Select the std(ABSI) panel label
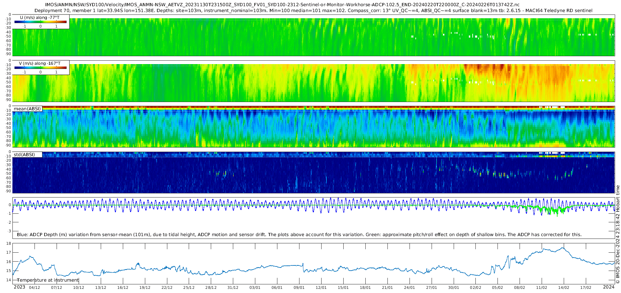Image resolution: width=621 pixels, height=293 pixels. (24, 154)
